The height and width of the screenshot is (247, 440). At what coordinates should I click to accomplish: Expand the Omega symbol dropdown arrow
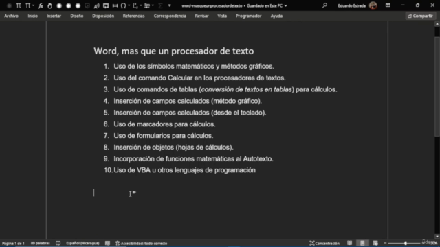click(129, 5)
